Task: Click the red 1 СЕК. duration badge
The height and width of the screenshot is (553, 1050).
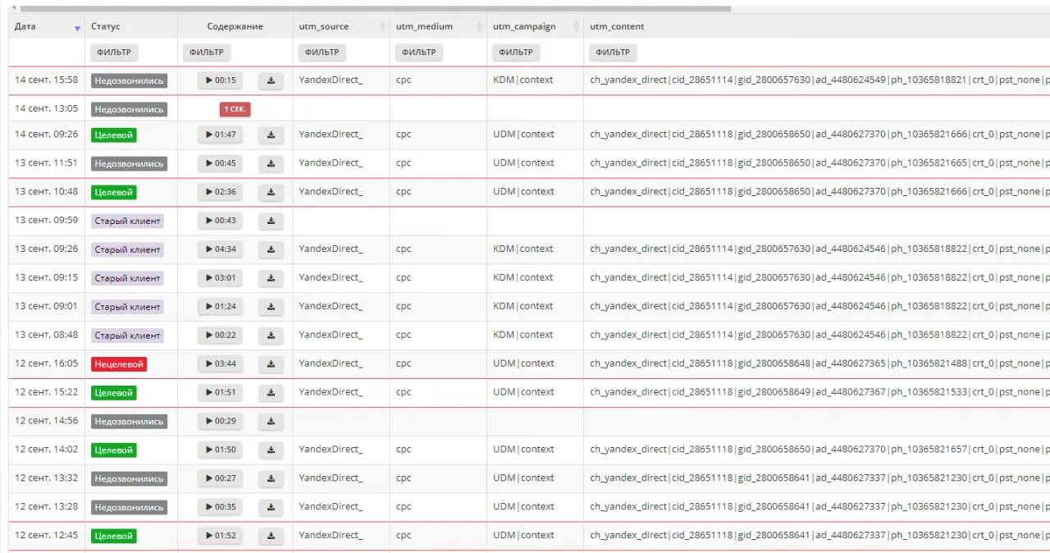Action: 235,109
